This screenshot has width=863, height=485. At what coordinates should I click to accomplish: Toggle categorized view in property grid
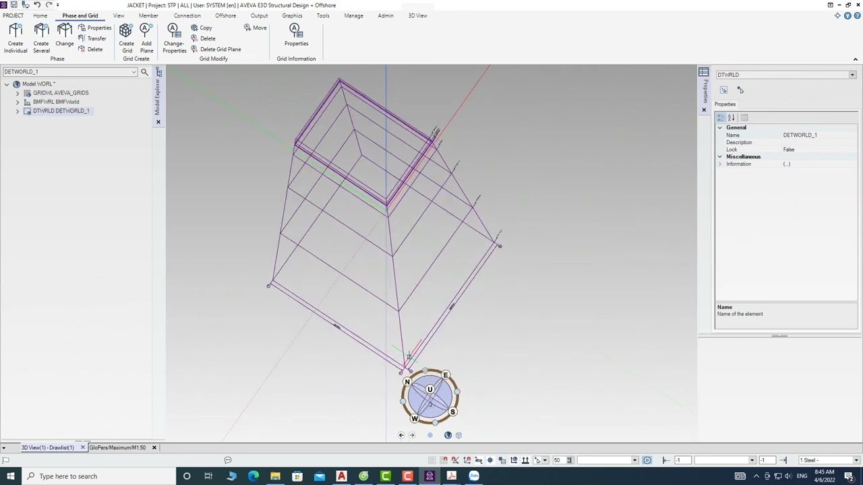721,118
